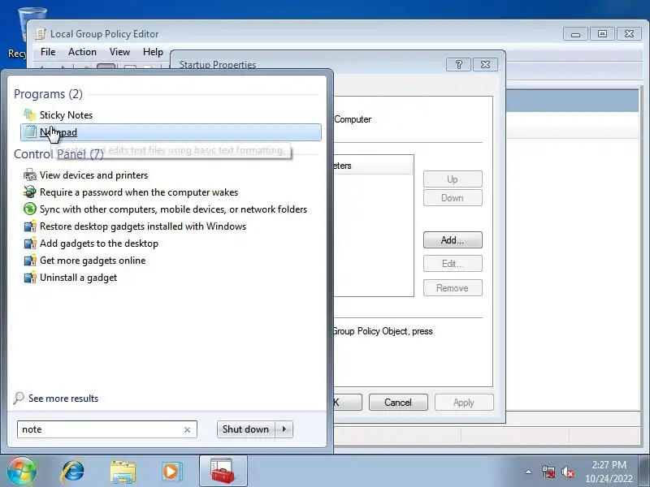Open Require a password when the computer wakes
Screen dimensions: 650x487
tap(131, 192)
